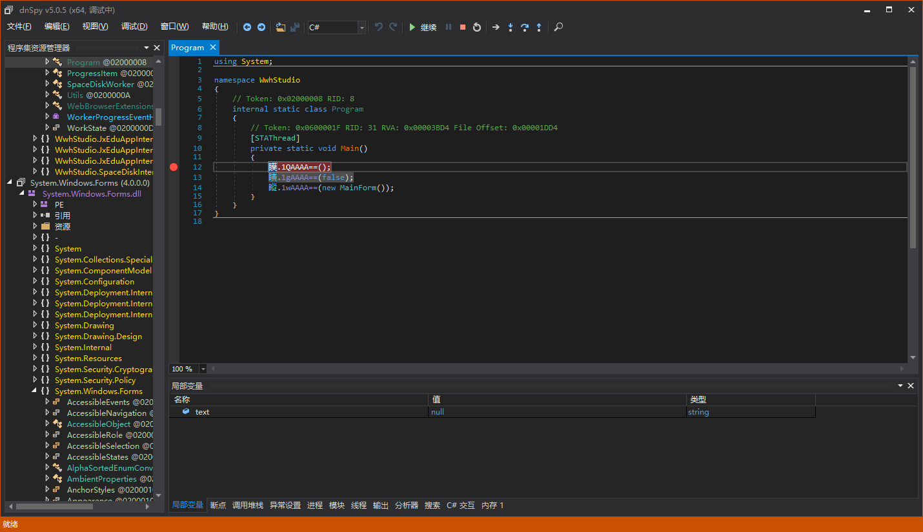Screen dimensions: 923x532
Task: Select the text variable row in 局部变量
Action: [202, 411]
